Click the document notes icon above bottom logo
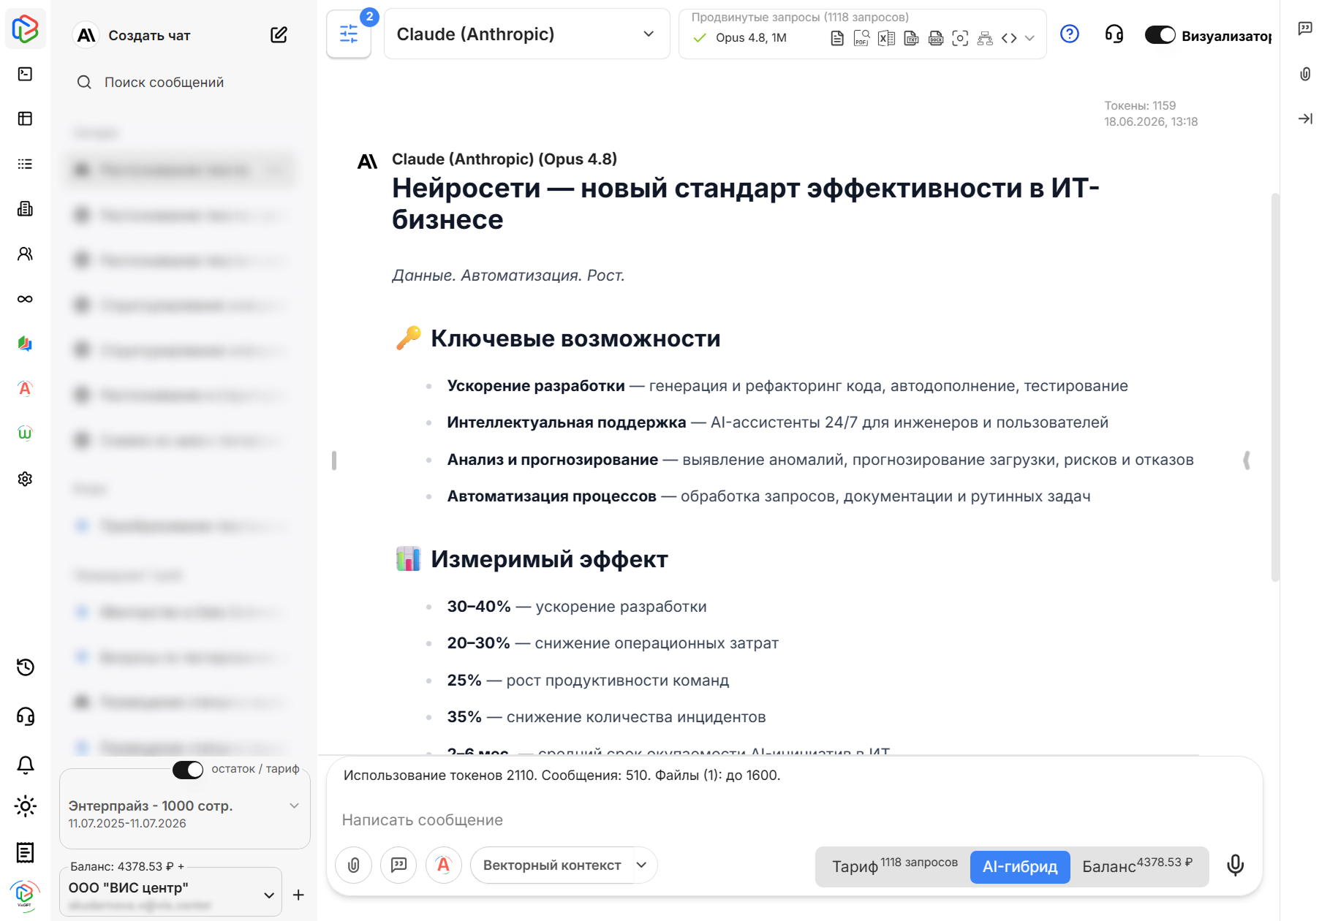Image resolution: width=1330 pixels, height=921 pixels. (25, 852)
